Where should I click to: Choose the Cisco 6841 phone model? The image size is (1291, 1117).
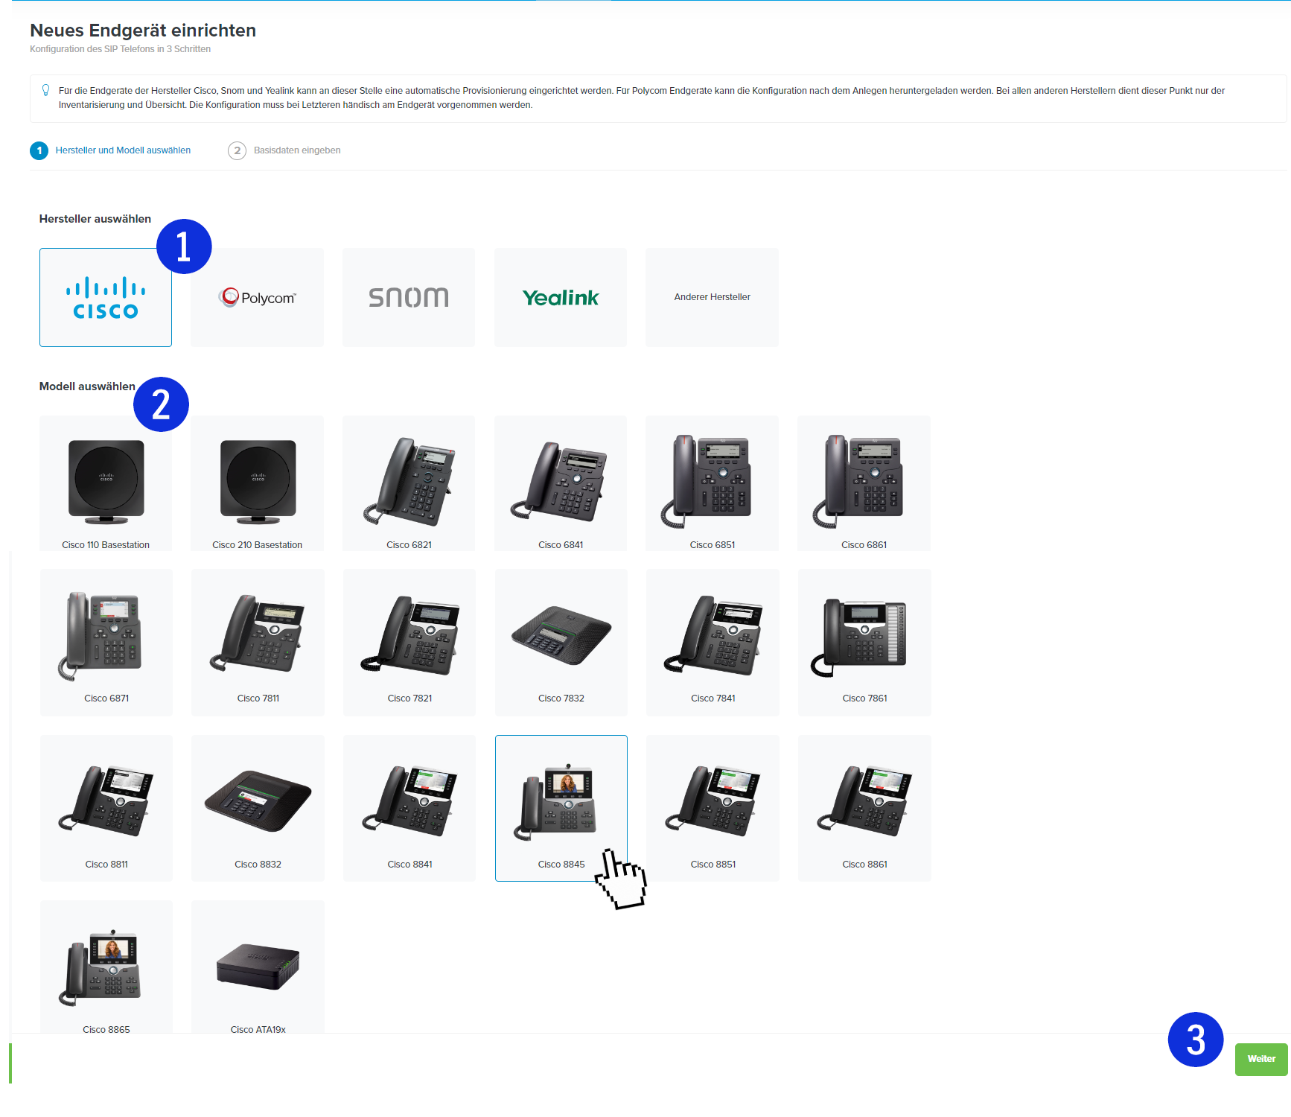561,483
